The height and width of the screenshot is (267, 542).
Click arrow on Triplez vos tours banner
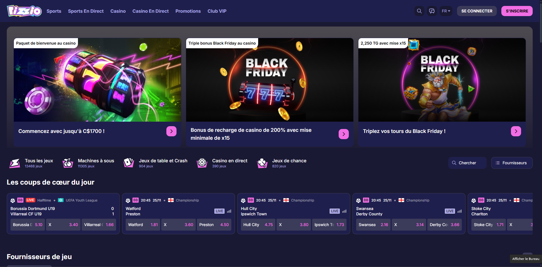click(516, 131)
